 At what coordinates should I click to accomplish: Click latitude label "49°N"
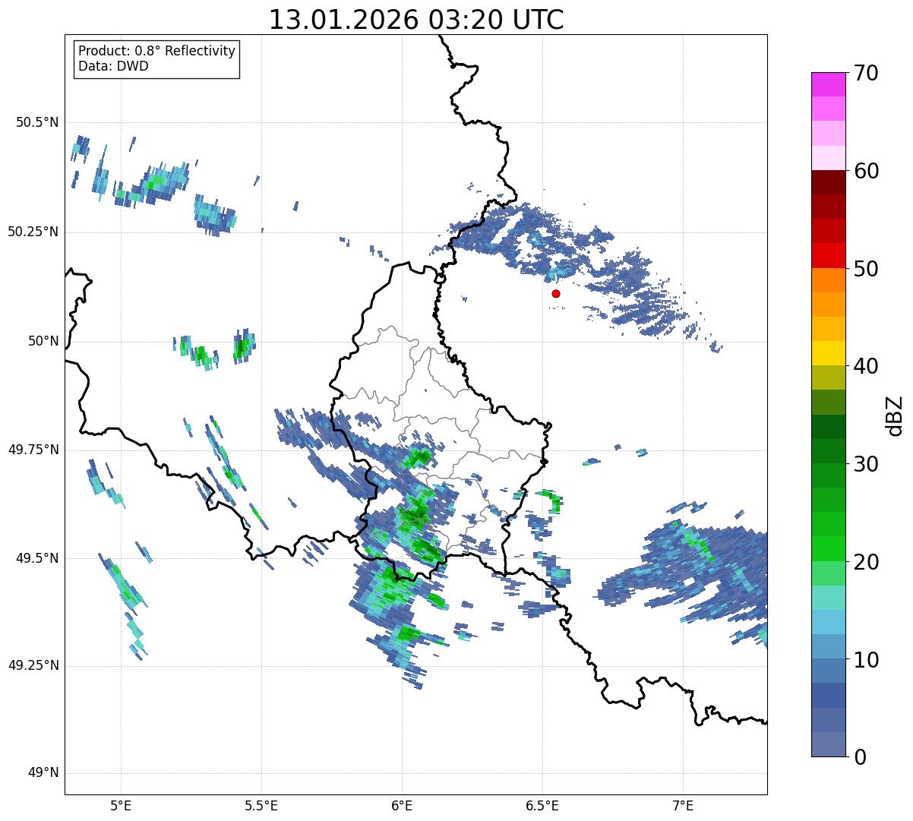pos(43,773)
